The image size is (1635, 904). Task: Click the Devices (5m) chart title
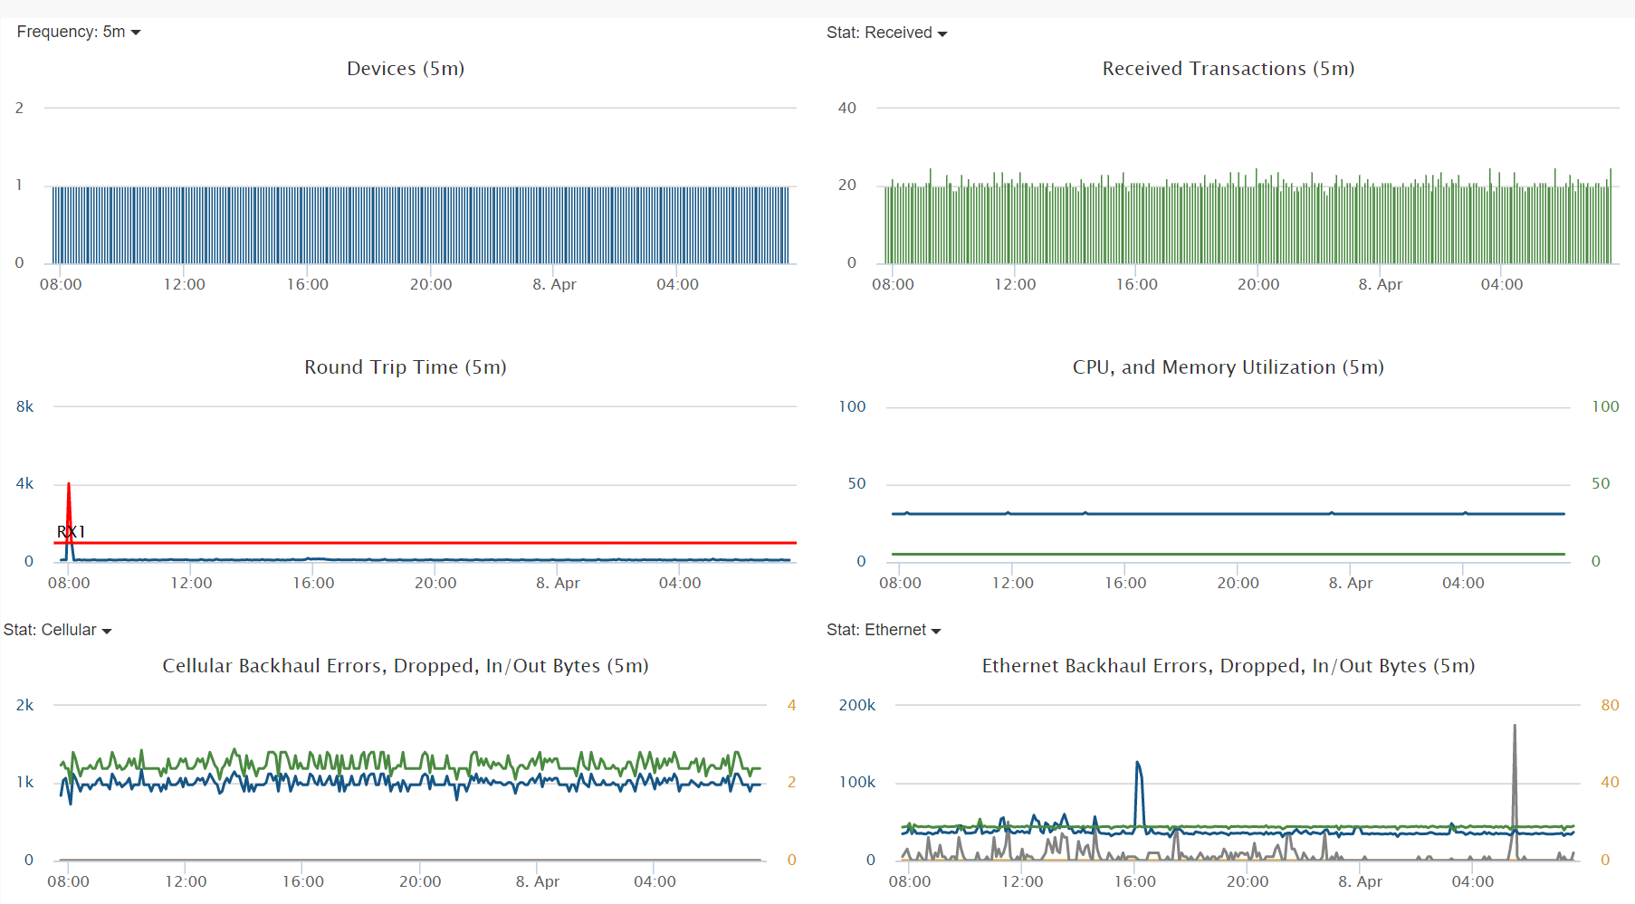pos(406,69)
